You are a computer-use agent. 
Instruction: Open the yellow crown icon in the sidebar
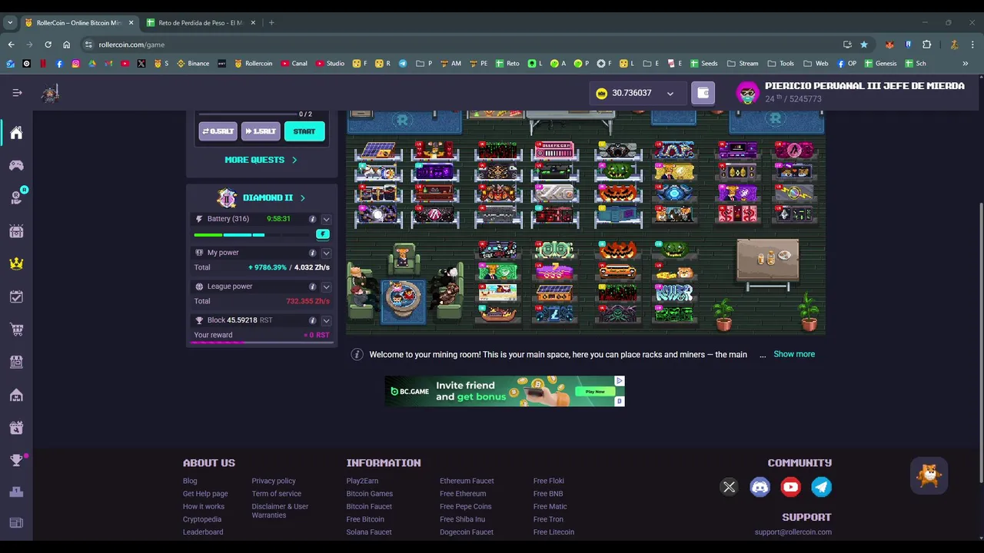[16, 263]
